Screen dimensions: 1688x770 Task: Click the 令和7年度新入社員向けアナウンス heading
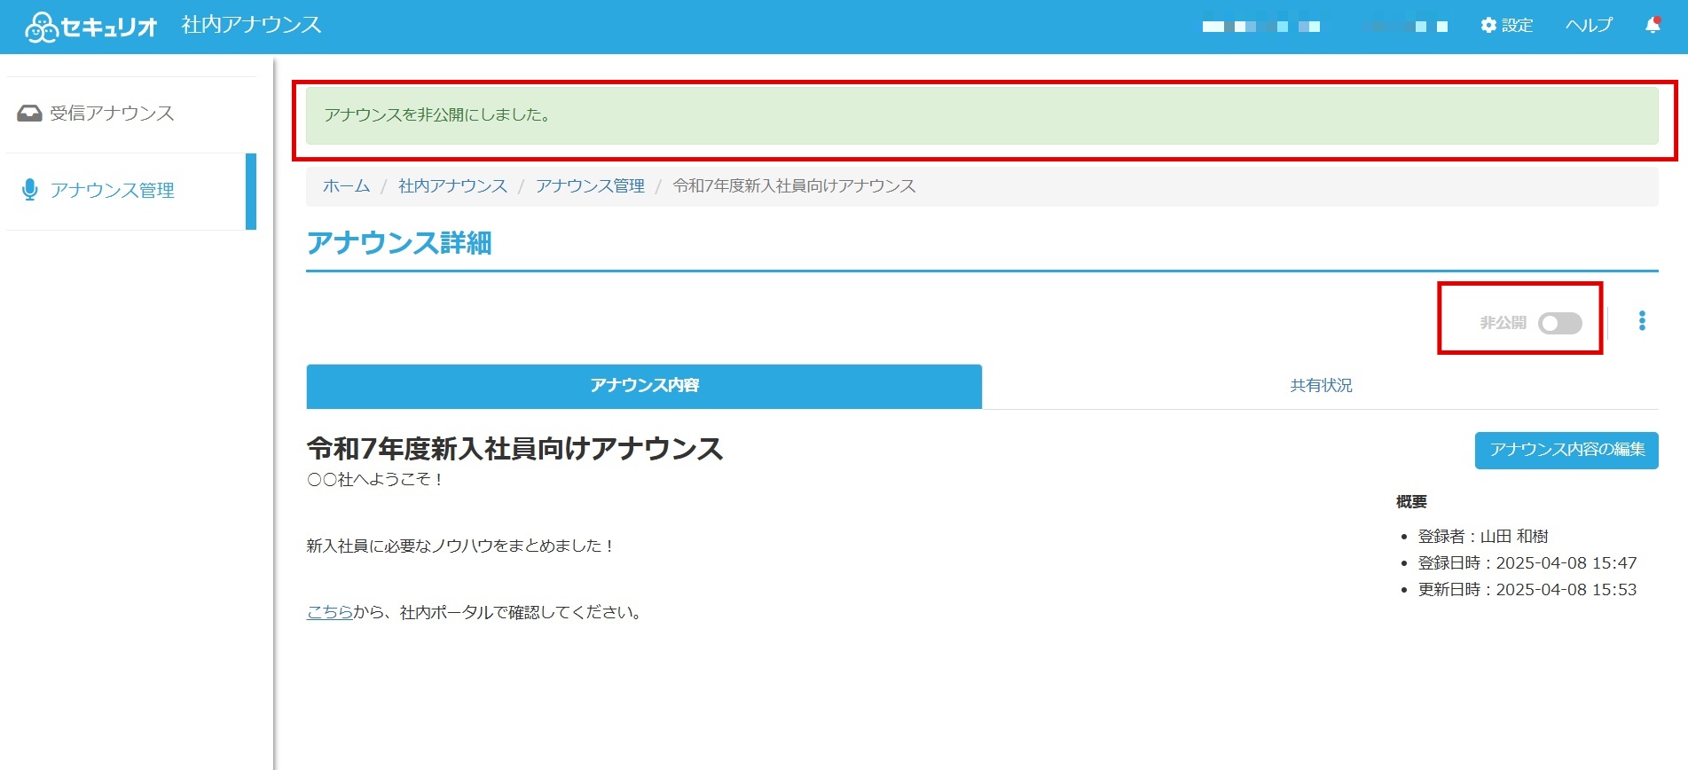(514, 449)
